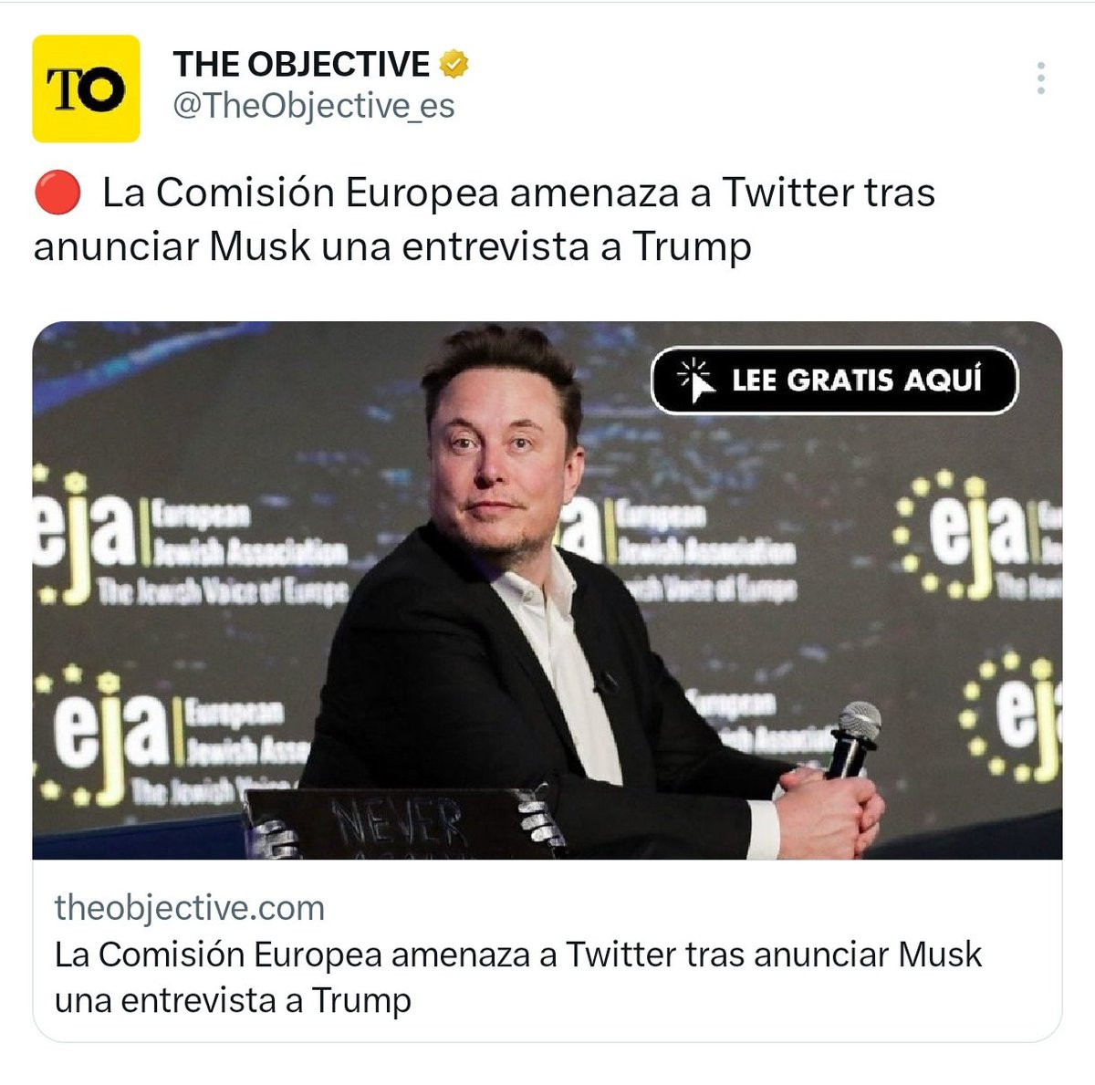The image size is (1095, 1085).
Task: Click the tweet headline text about Comisión Europea
Action: point(485,219)
